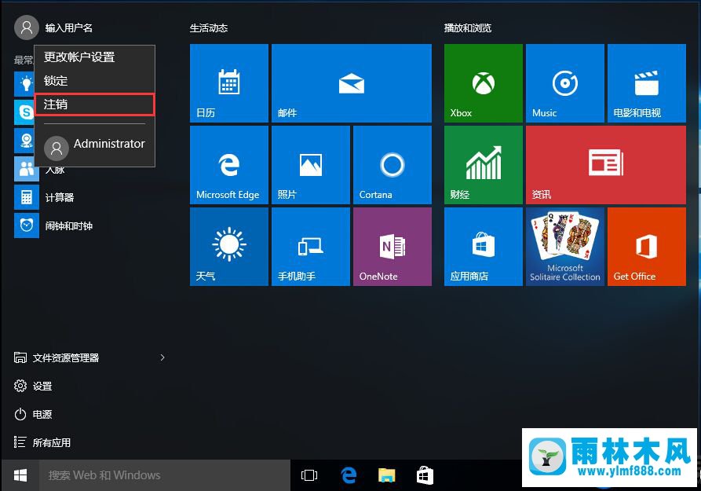
Task: Click the Skype icon in the most-used list
Action: pyautogui.click(x=24, y=112)
